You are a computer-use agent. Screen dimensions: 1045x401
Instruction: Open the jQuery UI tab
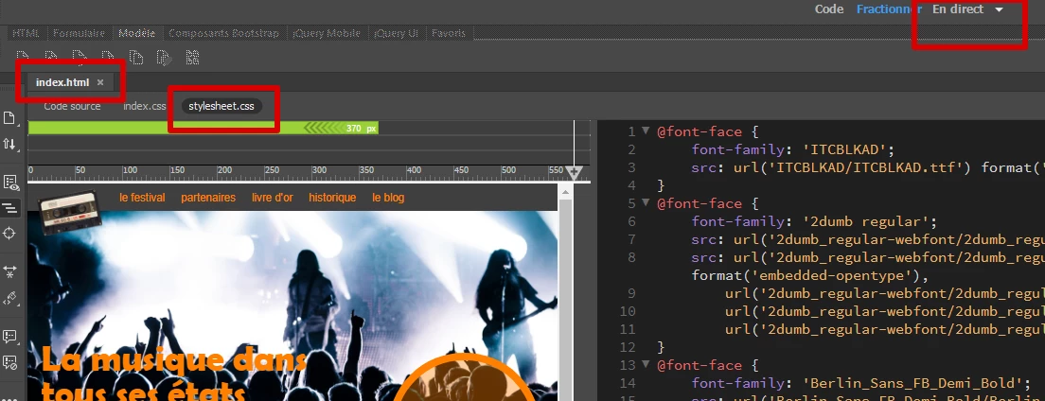click(x=396, y=33)
